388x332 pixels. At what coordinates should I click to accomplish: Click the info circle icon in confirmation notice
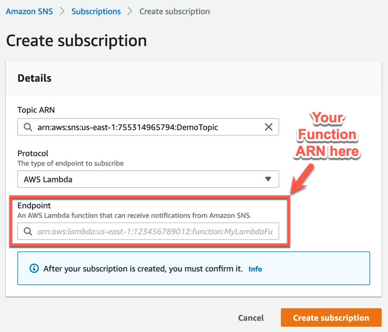point(34,268)
